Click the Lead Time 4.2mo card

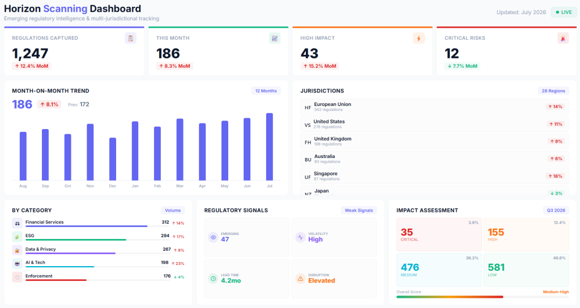click(247, 279)
